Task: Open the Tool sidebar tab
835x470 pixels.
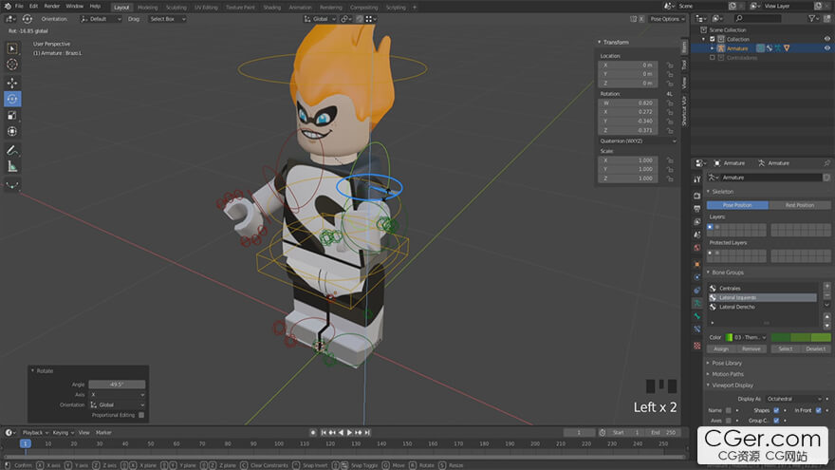Action: coord(684,65)
